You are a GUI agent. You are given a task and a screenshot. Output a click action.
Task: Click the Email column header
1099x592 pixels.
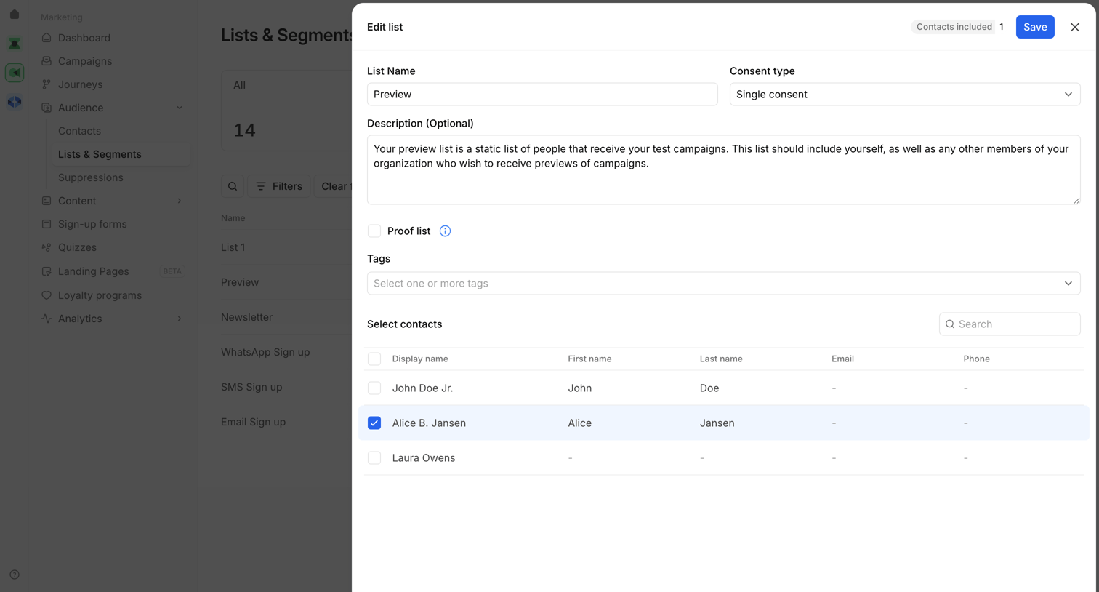point(842,359)
